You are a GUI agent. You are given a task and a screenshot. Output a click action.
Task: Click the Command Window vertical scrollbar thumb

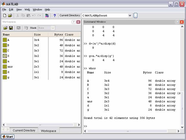(182, 108)
